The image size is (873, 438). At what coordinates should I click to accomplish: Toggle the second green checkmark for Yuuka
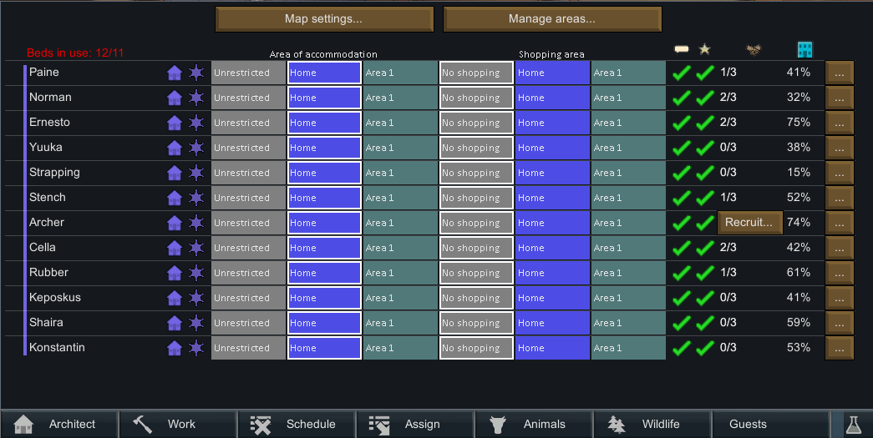pos(705,148)
